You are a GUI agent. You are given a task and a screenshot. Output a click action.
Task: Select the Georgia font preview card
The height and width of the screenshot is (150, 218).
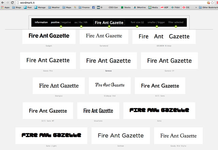pyautogui.click(x=59, y=86)
